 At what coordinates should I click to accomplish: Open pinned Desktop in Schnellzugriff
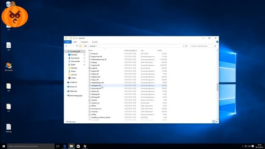[74, 55]
